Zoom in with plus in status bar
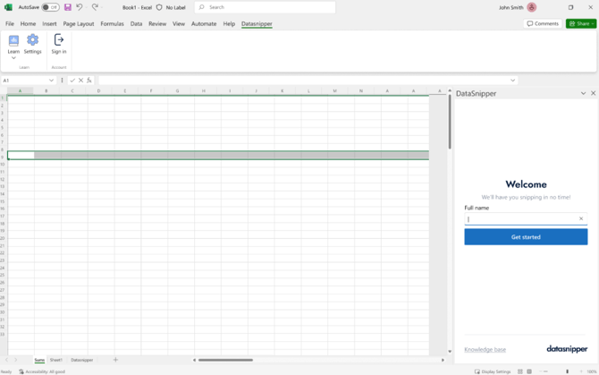Screen dimensions: 599x375 coord(581,371)
